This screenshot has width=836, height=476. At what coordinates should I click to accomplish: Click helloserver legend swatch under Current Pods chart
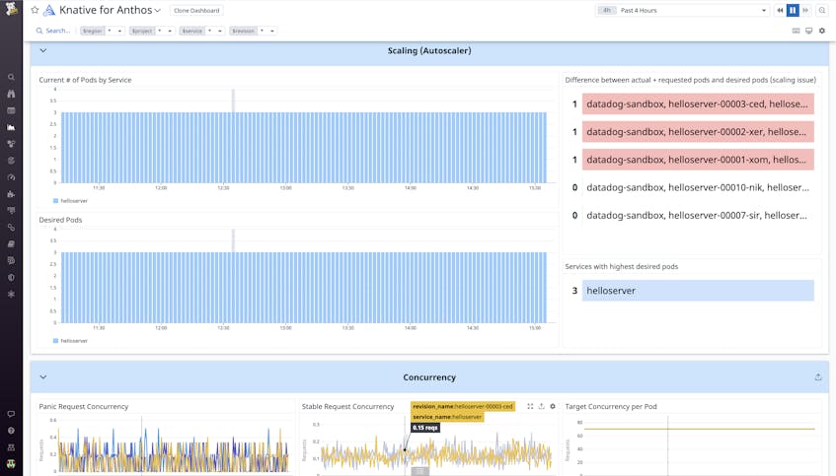pyautogui.click(x=55, y=201)
